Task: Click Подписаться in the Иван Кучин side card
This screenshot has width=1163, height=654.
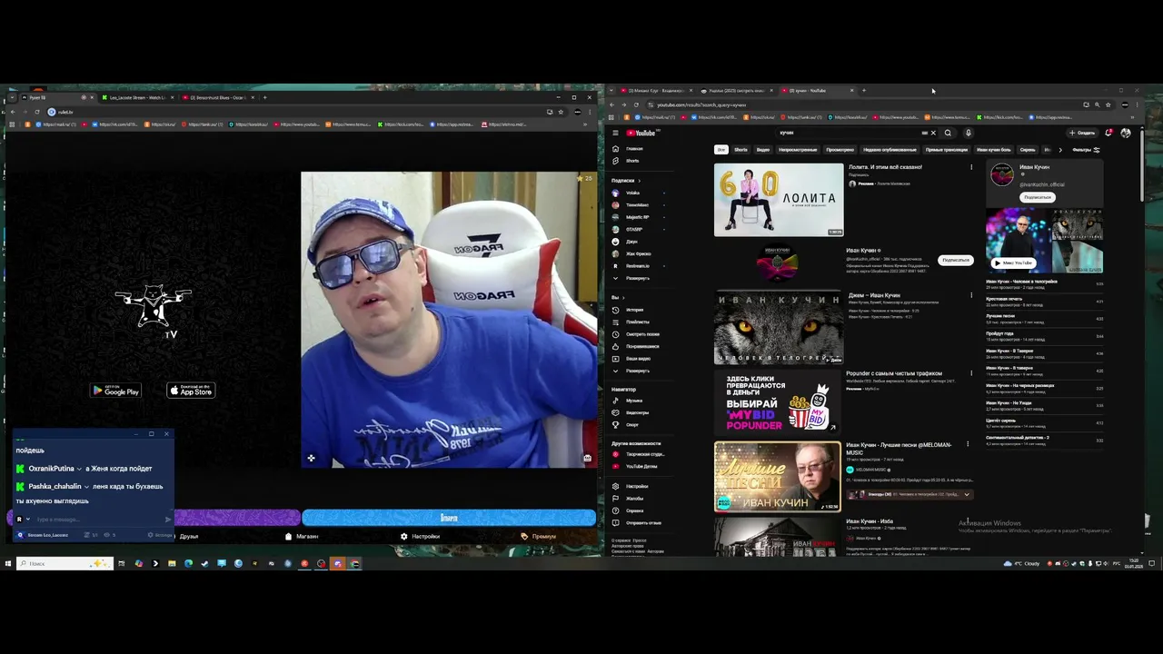Action: pyautogui.click(x=1037, y=197)
